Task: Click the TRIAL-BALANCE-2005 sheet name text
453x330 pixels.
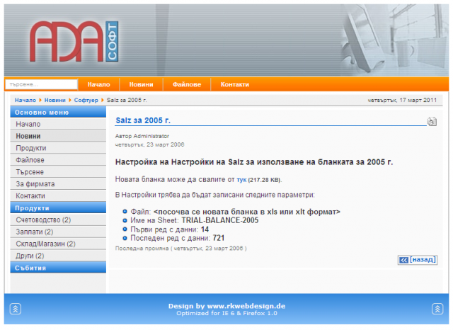Action: coord(220,220)
